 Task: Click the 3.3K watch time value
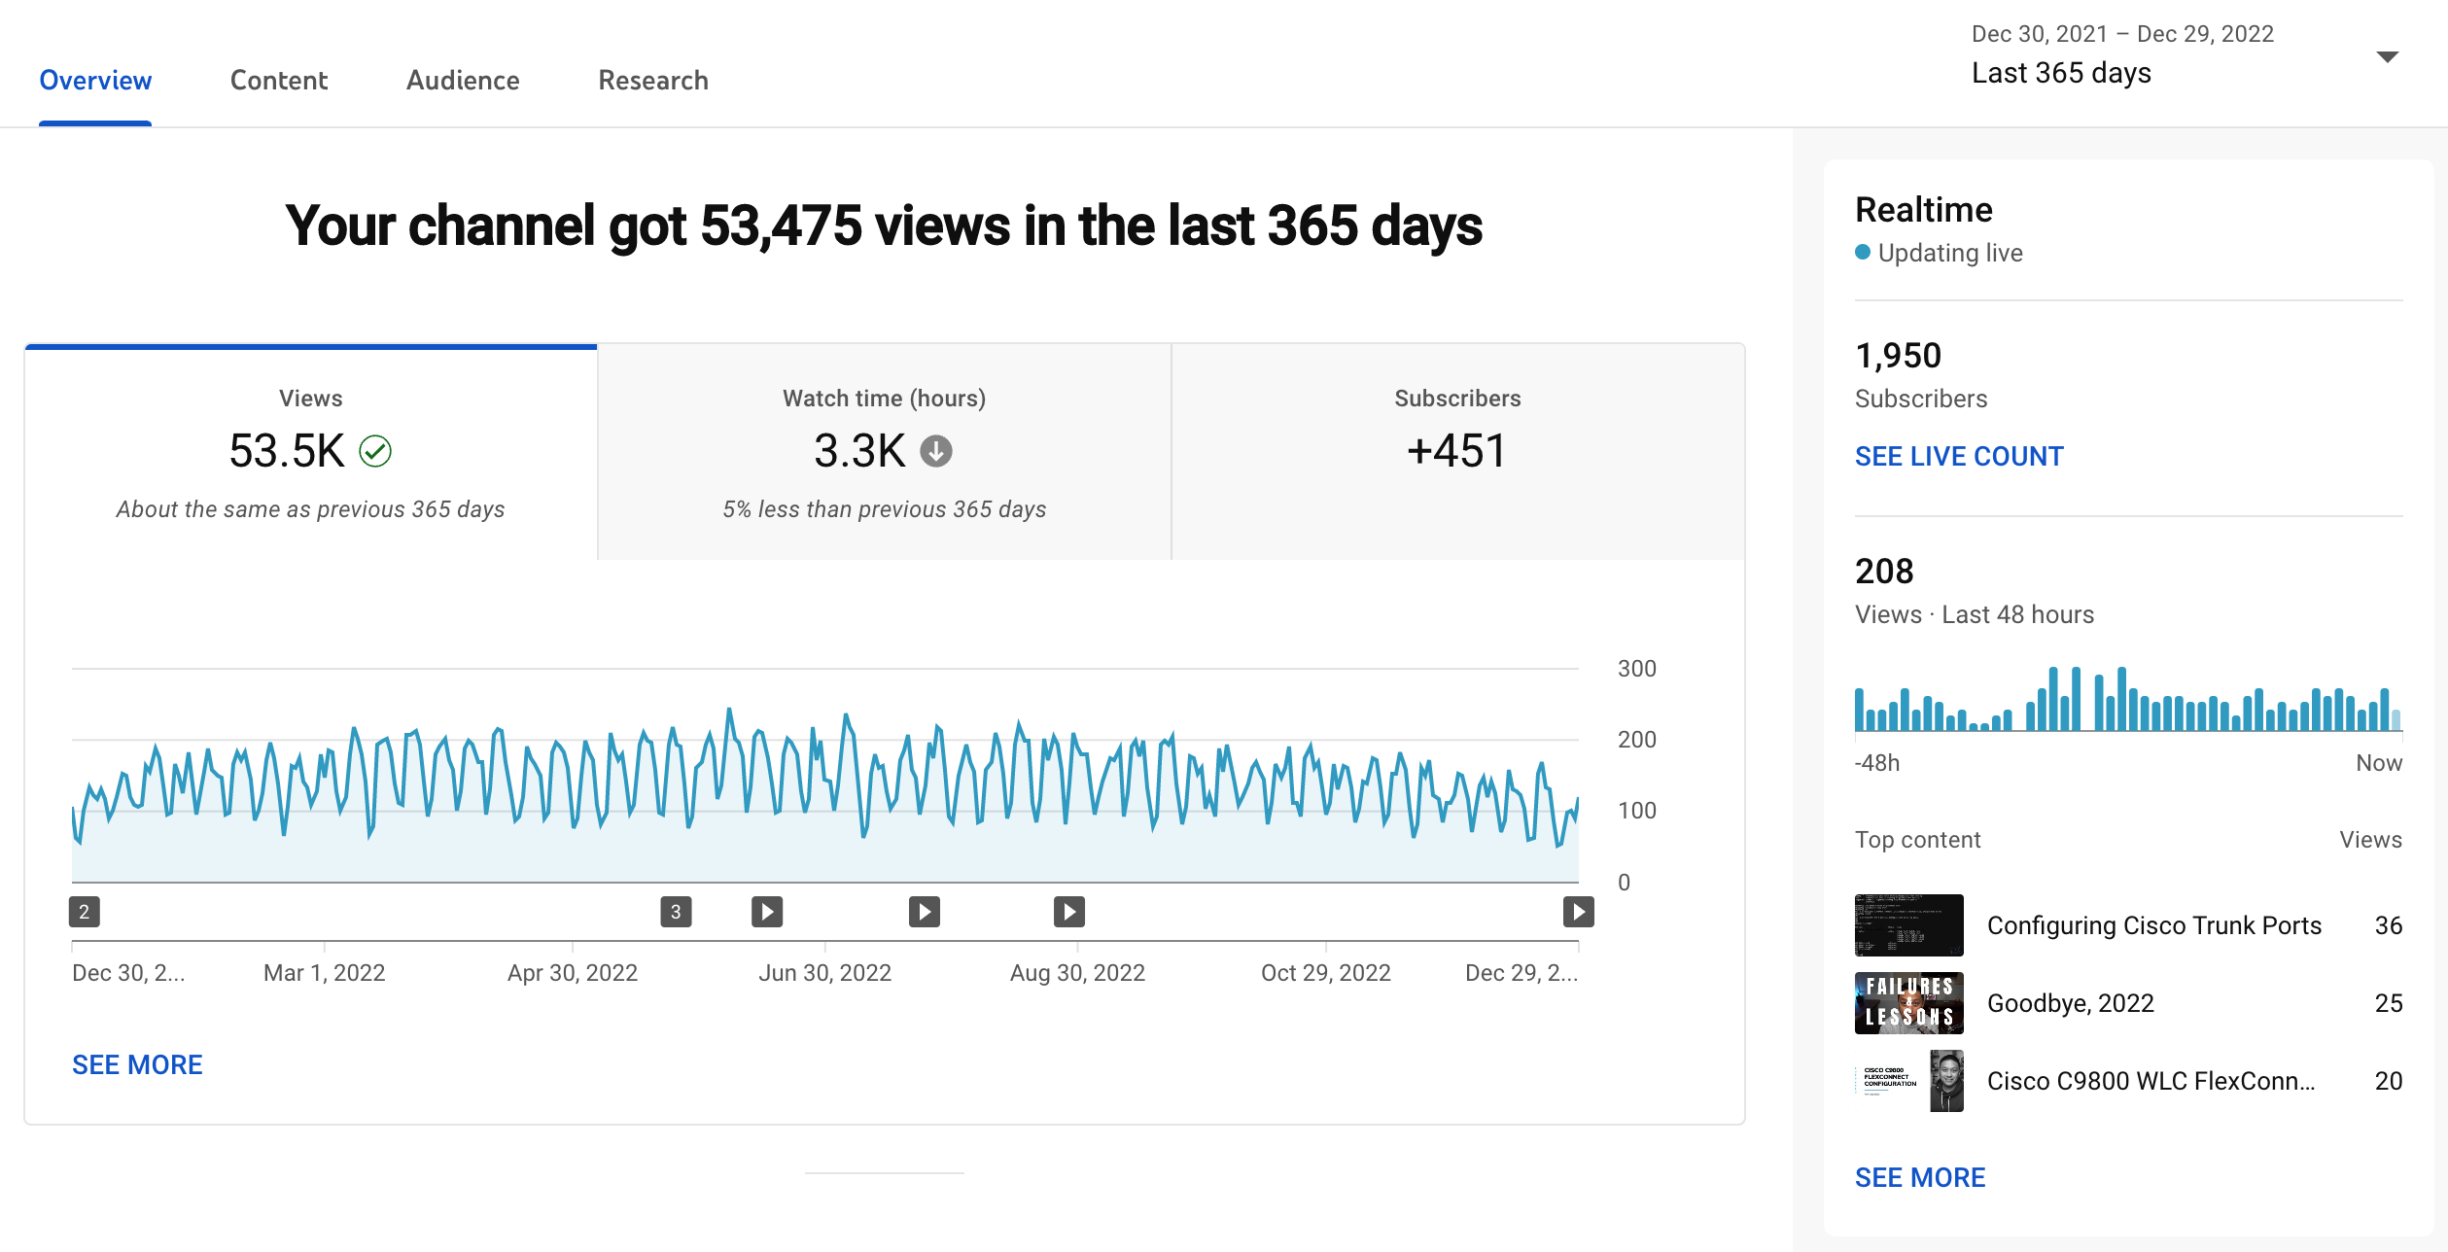pos(859,451)
